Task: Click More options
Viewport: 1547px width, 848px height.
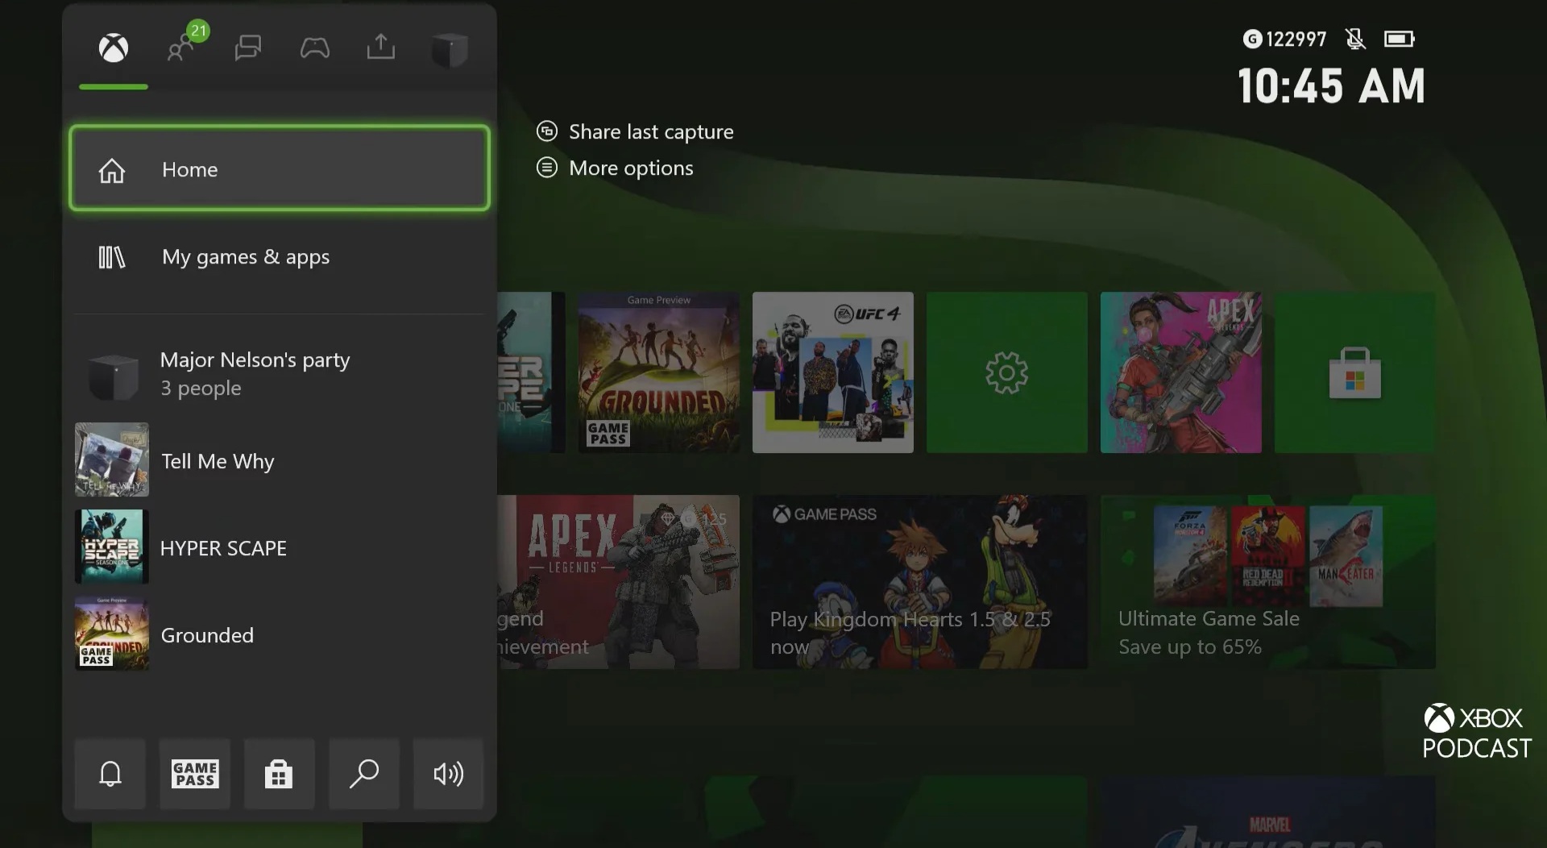Action: [630, 168]
